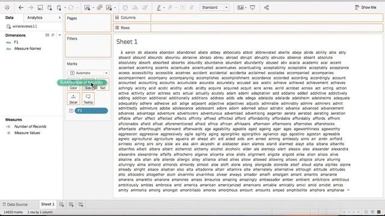Switch to the Data pane tab

coord(10,17)
